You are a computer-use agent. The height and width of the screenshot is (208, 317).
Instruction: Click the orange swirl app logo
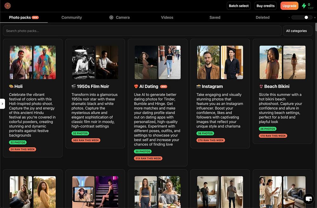click(8, 6)
